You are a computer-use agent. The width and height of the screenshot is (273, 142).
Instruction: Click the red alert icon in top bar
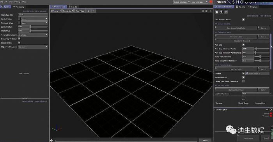coord(211,2)
